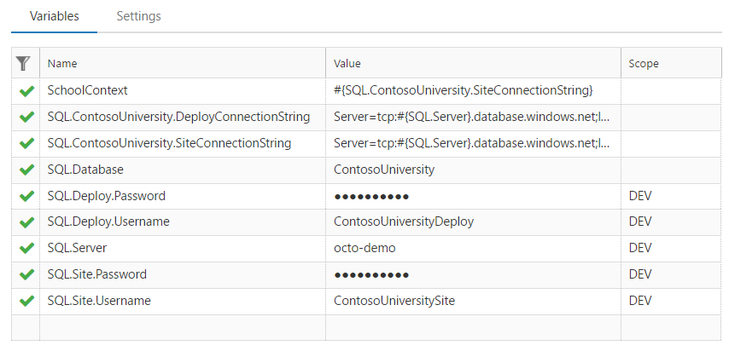Click green checkmark beside SchoolContext
The image size is (729, 351).
pyautogui.click(x=26, y=90)
